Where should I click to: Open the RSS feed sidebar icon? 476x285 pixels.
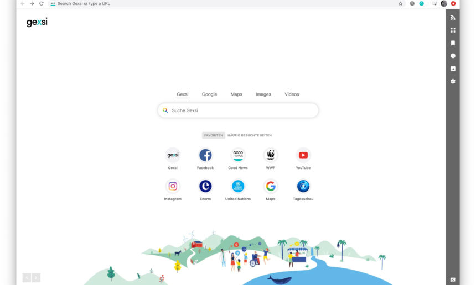[453, 18]
